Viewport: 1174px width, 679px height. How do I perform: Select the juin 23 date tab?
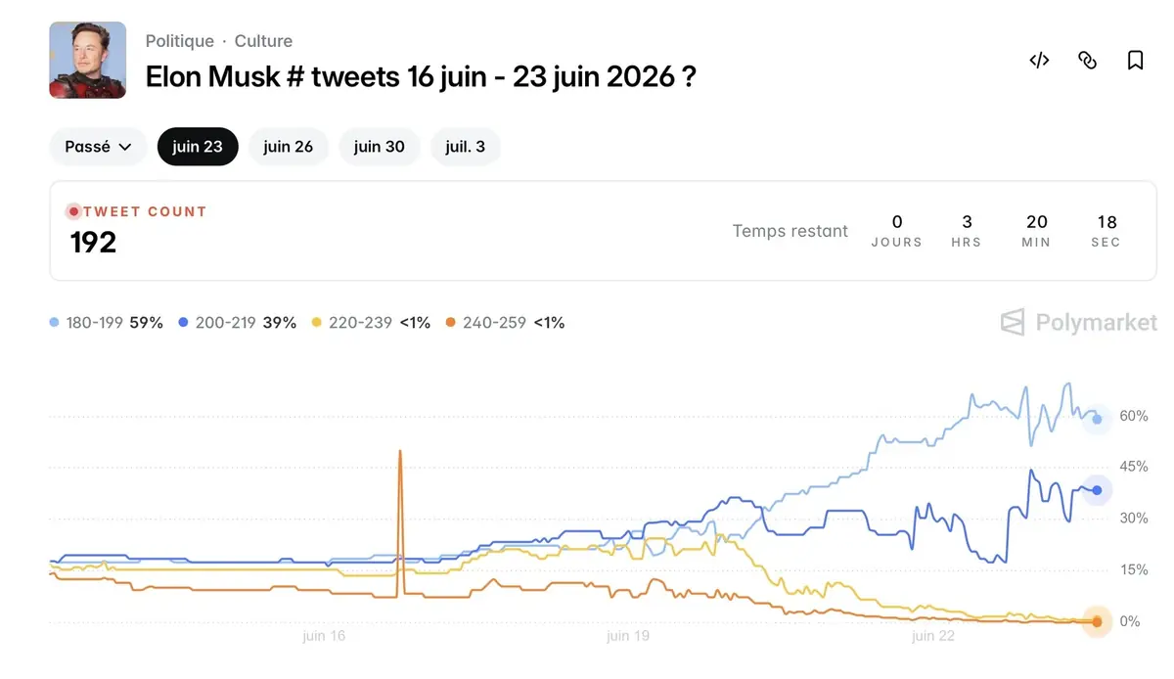(x=198, y=147)
